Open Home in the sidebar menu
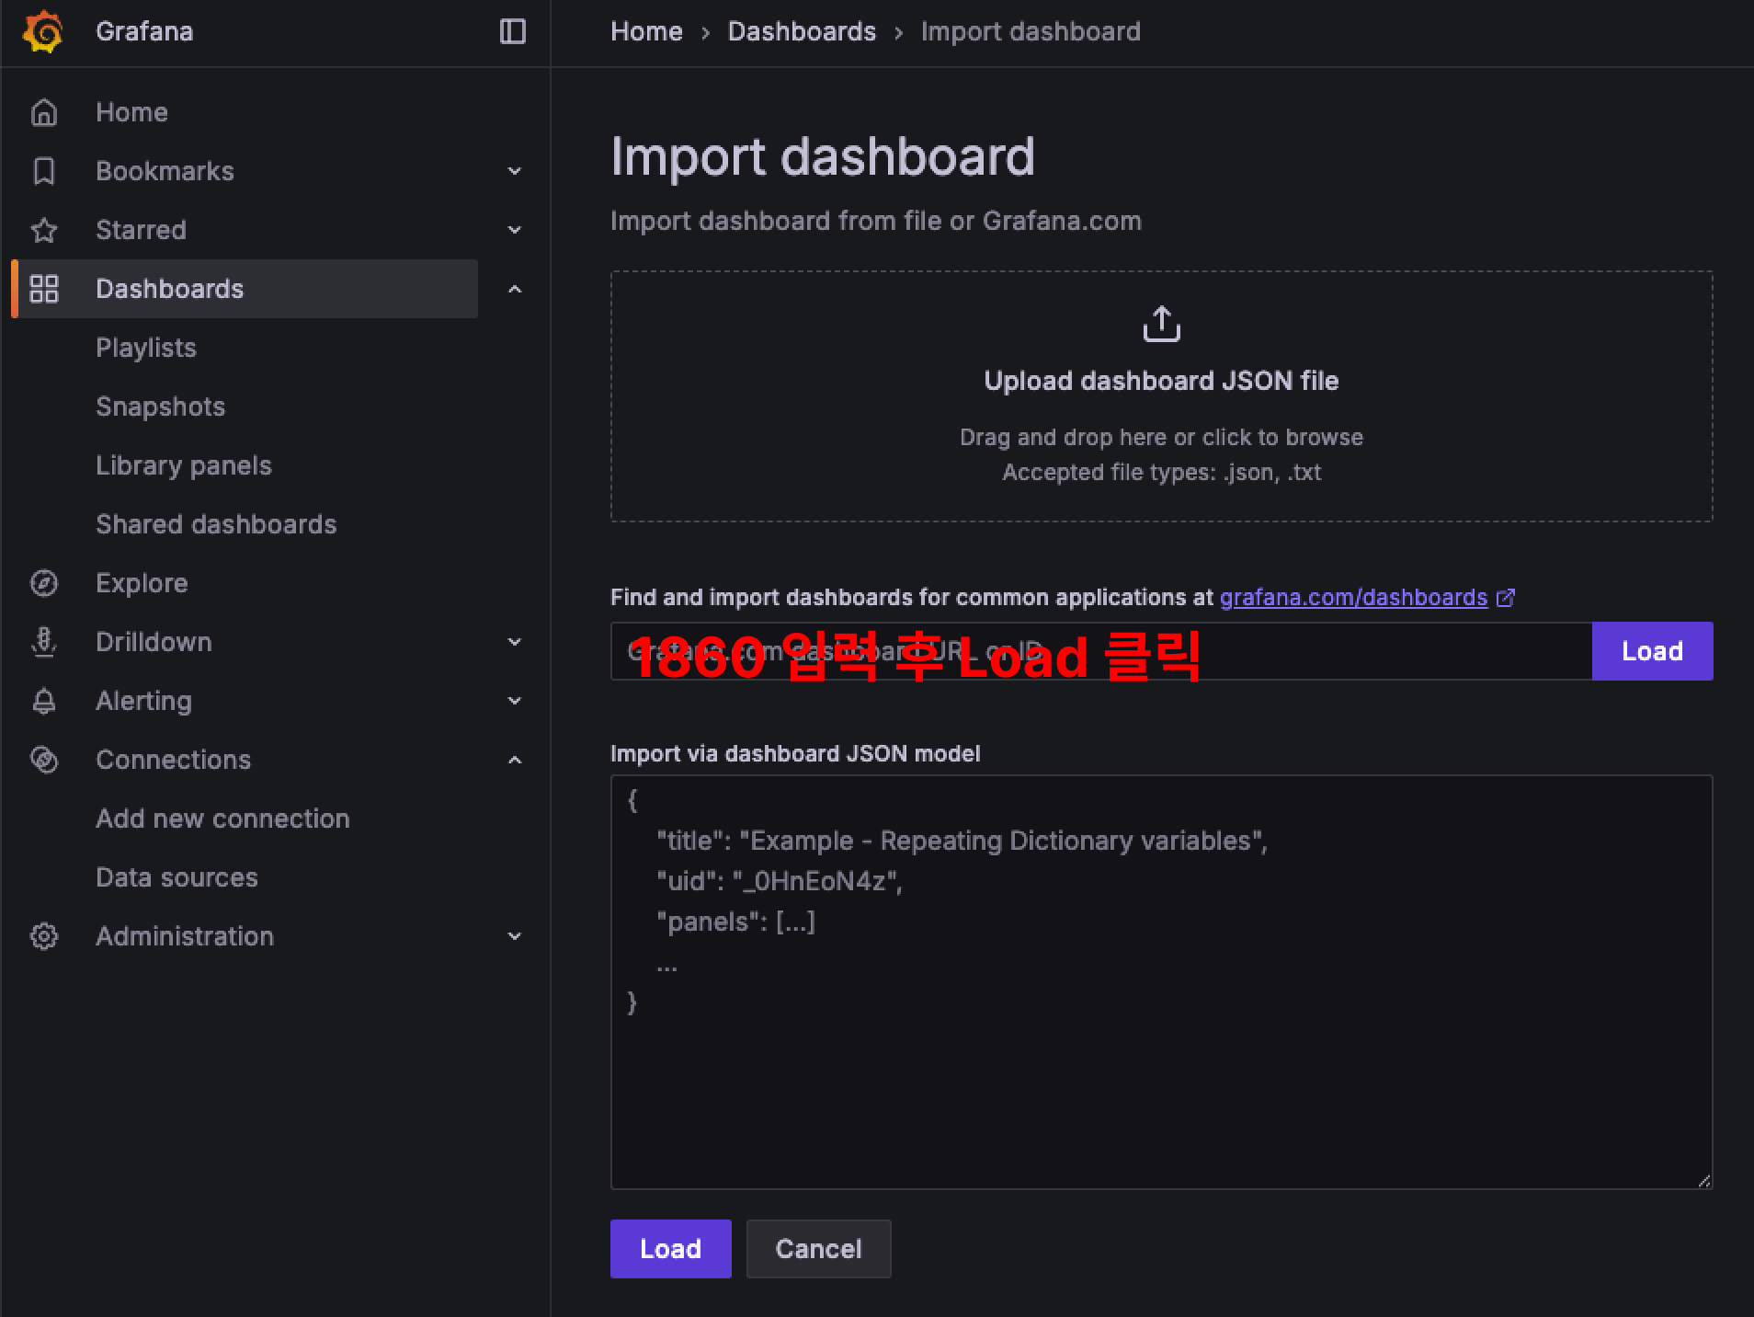 (131, 112)
